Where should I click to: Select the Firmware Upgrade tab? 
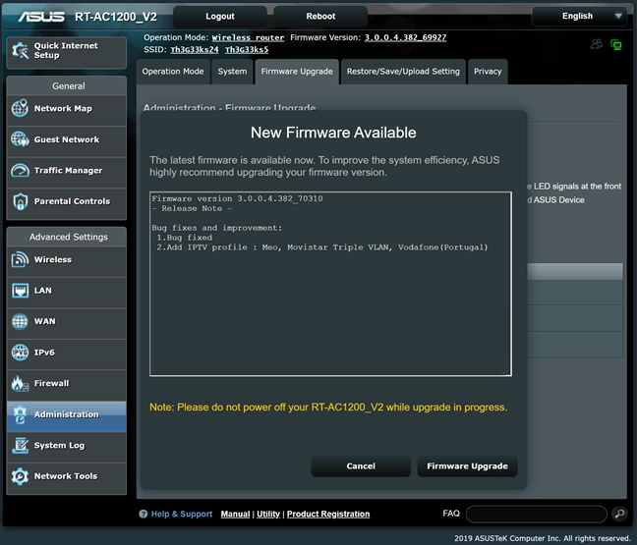[297, 72]
